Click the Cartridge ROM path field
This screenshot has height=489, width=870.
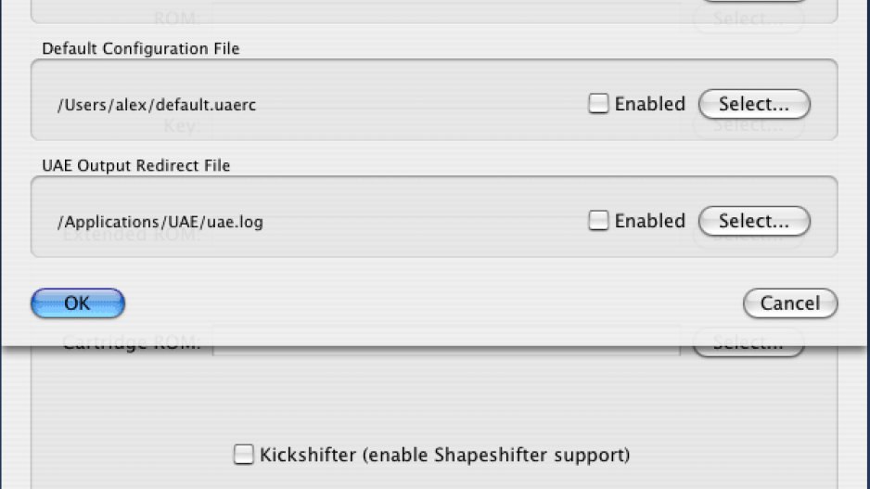(446, 342)
